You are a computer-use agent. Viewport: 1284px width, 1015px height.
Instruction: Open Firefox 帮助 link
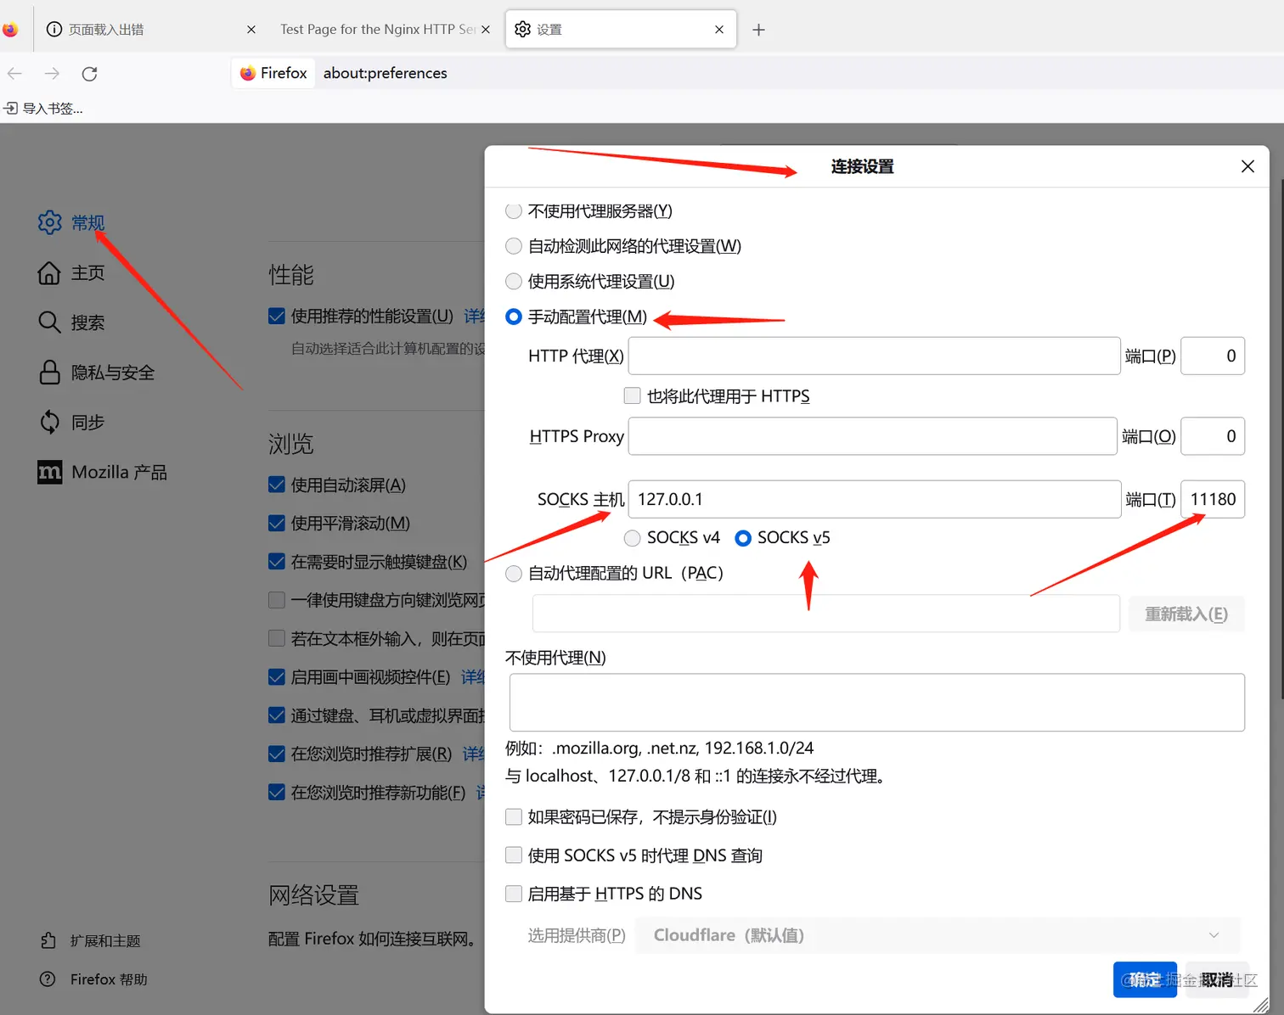93,979
